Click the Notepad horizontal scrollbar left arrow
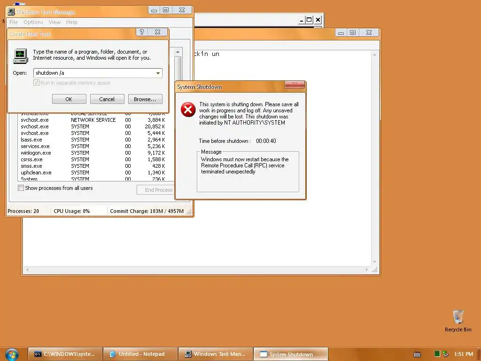Viewport: 481px width, 361px height. [x=27, y=269]
